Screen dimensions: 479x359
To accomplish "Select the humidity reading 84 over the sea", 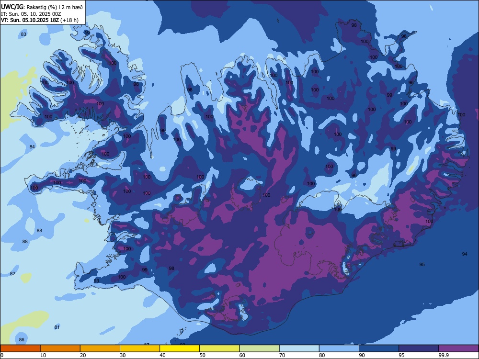I will coord(32,147).
